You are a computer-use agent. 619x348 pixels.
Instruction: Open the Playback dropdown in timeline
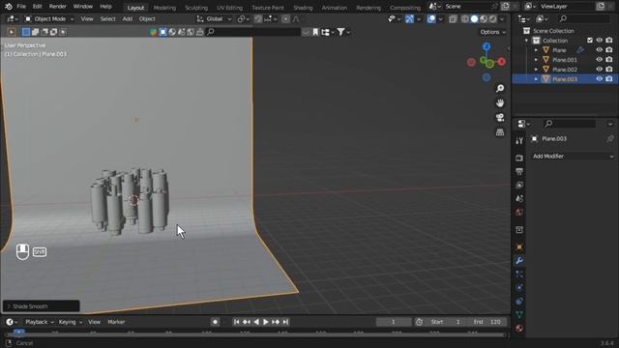tap(40, 322)
